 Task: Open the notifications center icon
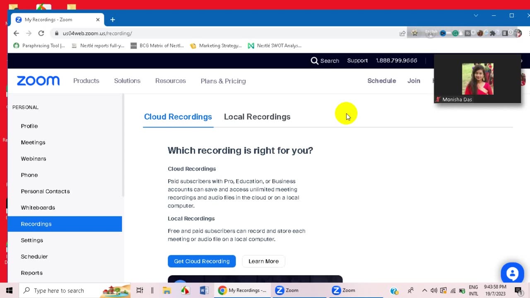518,291
